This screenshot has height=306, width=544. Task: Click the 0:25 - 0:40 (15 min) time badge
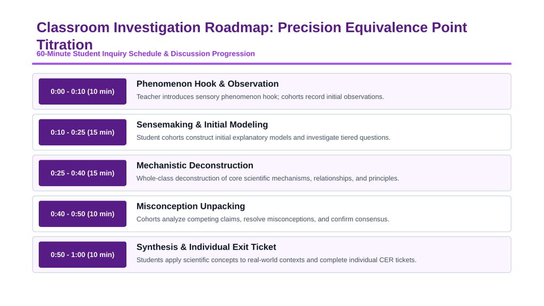point(82,173)
